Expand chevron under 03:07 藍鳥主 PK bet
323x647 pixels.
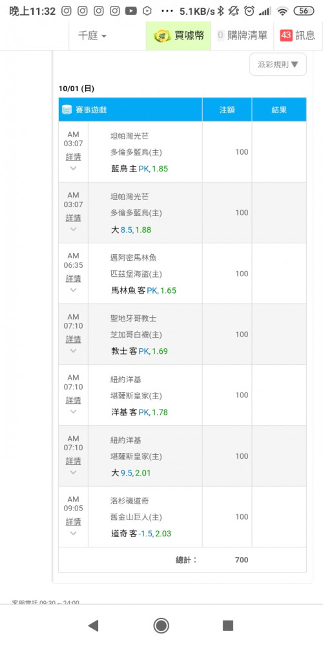tap(74, 168)
